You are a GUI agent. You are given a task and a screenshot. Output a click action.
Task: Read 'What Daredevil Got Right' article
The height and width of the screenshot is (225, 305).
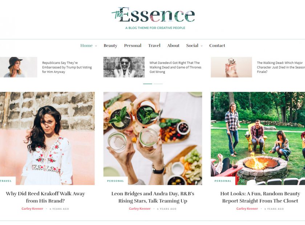[x=175, y=67]
